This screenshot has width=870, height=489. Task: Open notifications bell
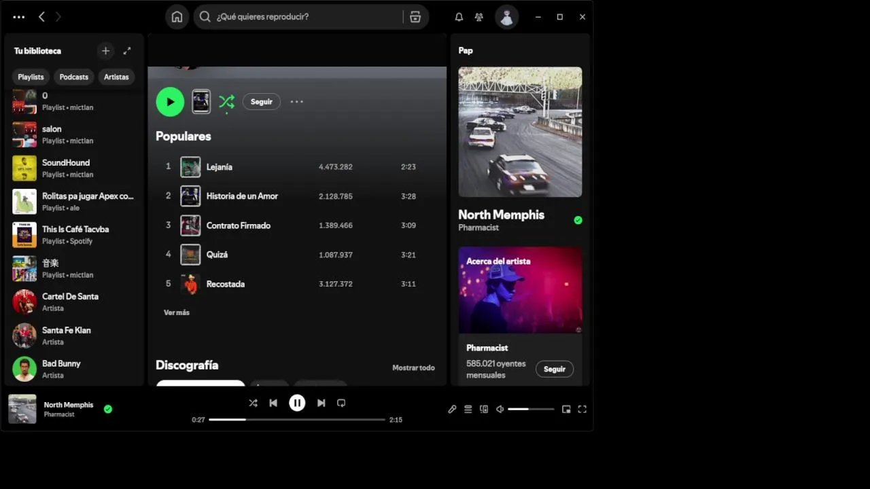coord(459,17)
